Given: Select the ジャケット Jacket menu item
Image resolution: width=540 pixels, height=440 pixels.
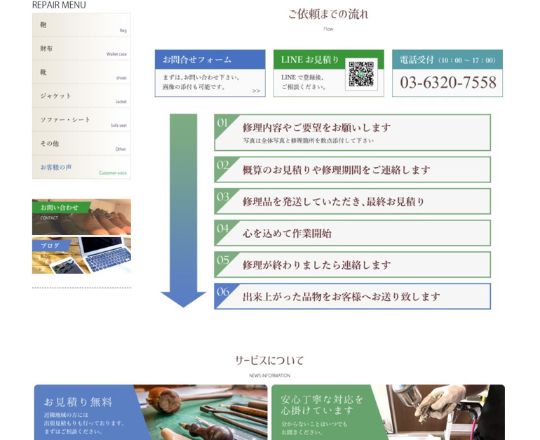Looking at the screenshot, I should pos(81,95).
